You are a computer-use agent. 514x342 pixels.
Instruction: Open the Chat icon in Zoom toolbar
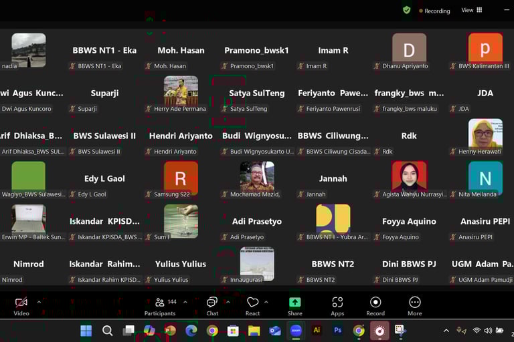click(211, 303)
